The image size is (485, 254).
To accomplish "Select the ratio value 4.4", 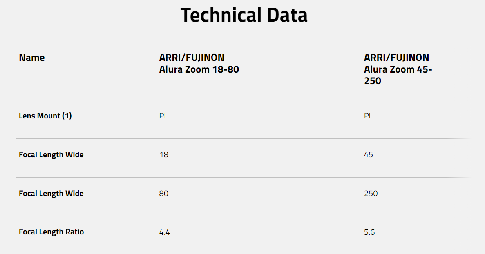I will [164, 232].
